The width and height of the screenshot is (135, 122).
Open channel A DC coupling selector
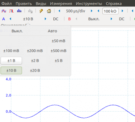tap(56, 19)
